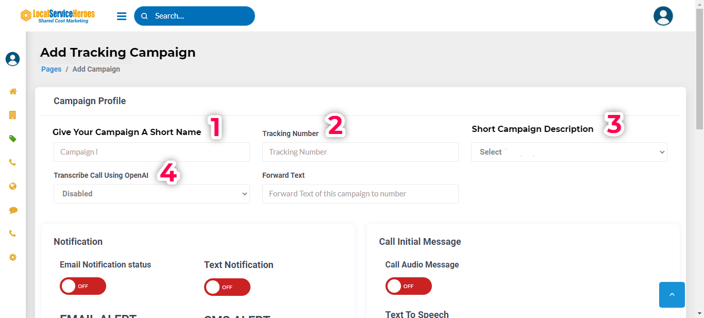Click the hamburger menu icon beside the logo
Screen dimensions: 704x318
122,16
